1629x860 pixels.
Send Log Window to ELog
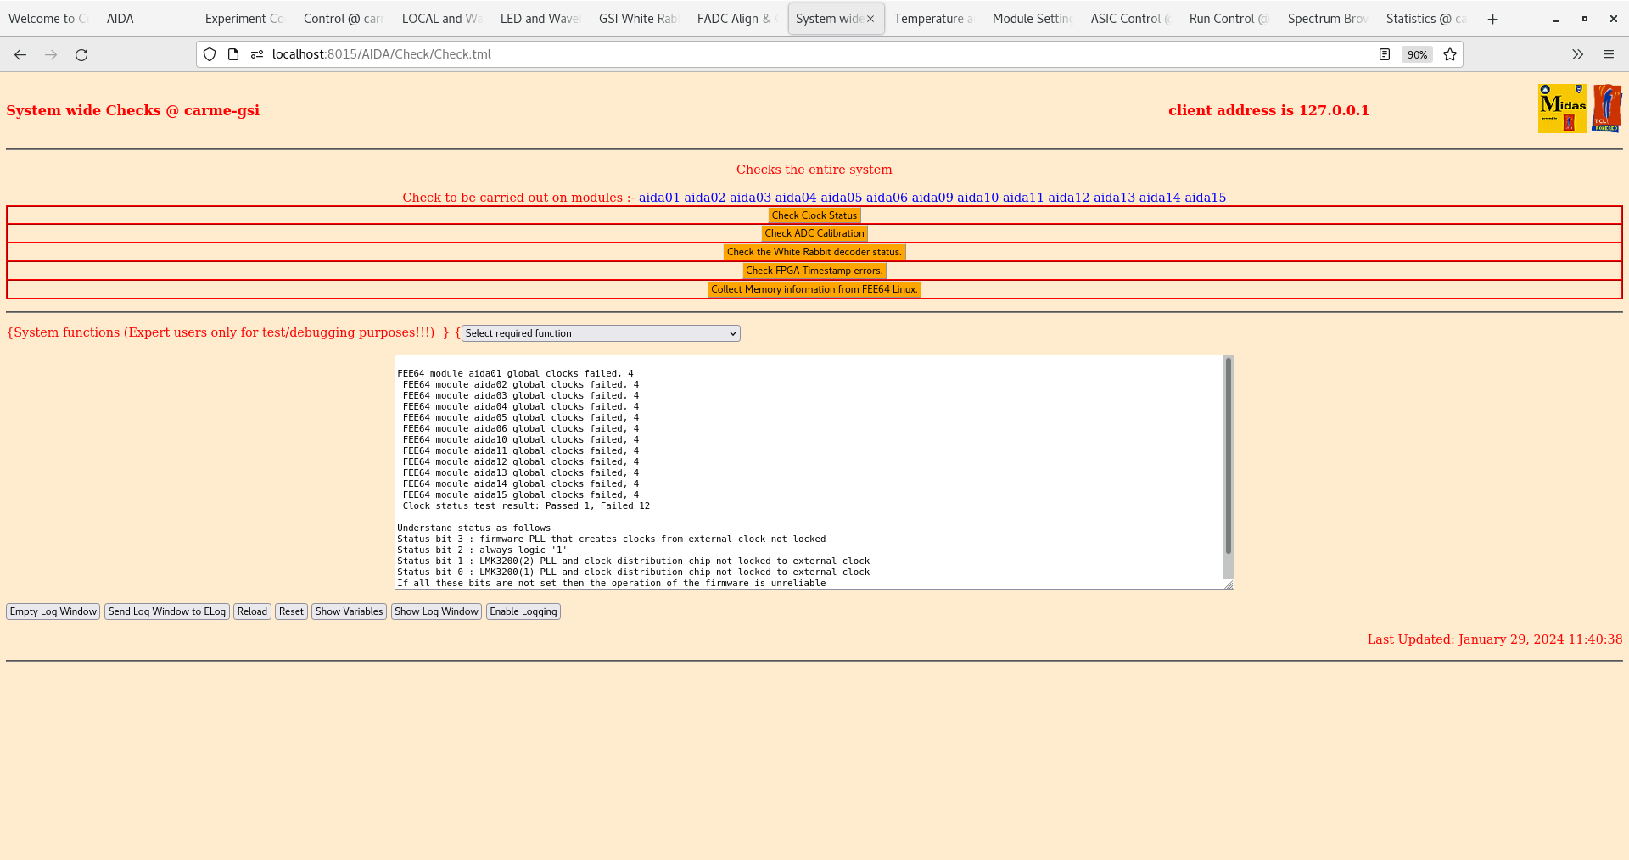pyautogui.click(x=166, y=611)
